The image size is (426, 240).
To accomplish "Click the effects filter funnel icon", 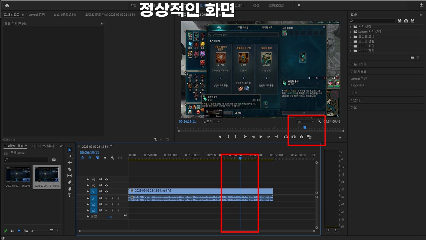I will pyautogui.click(x=155, y=139).
